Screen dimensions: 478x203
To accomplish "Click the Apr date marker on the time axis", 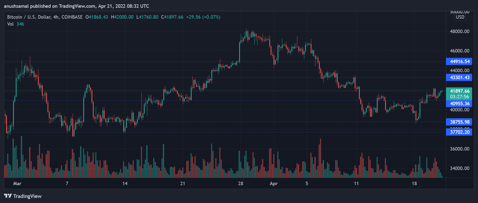I will point(274,184).
